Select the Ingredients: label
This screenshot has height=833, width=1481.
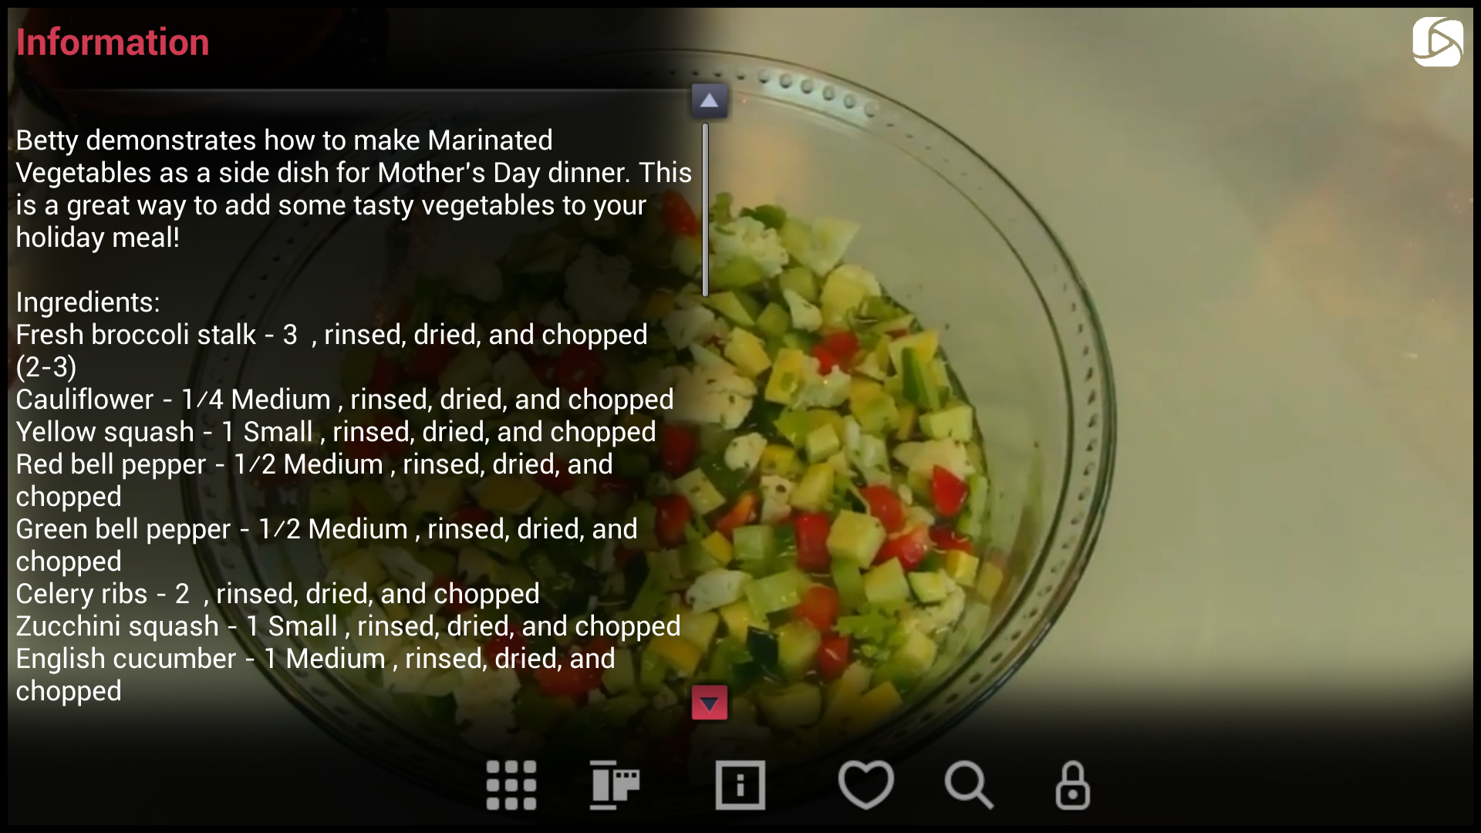coord(88,302)
